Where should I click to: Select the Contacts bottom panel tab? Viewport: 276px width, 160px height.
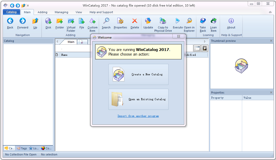(x=46, y=148)
